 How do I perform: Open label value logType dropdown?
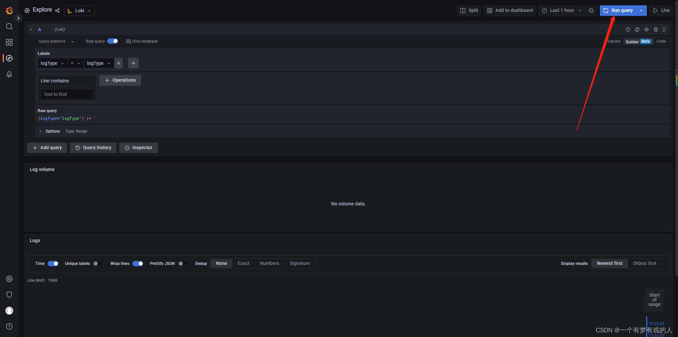[99, 63]
